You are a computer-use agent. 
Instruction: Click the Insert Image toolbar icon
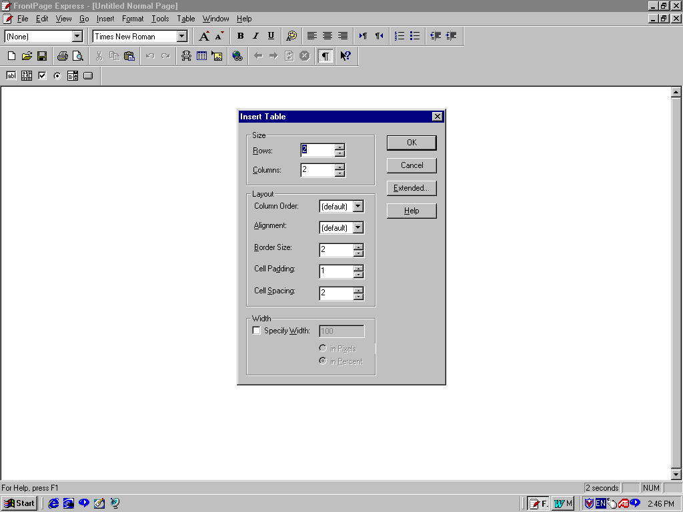217,56
